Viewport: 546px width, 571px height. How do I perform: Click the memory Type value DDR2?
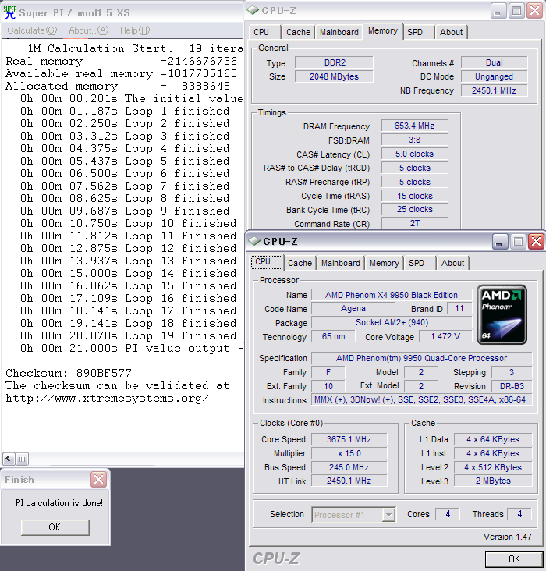(334, 62)
